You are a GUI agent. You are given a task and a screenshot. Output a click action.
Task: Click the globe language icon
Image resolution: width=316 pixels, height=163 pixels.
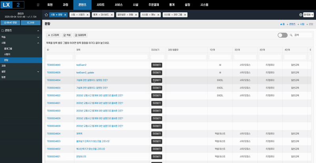301,15
